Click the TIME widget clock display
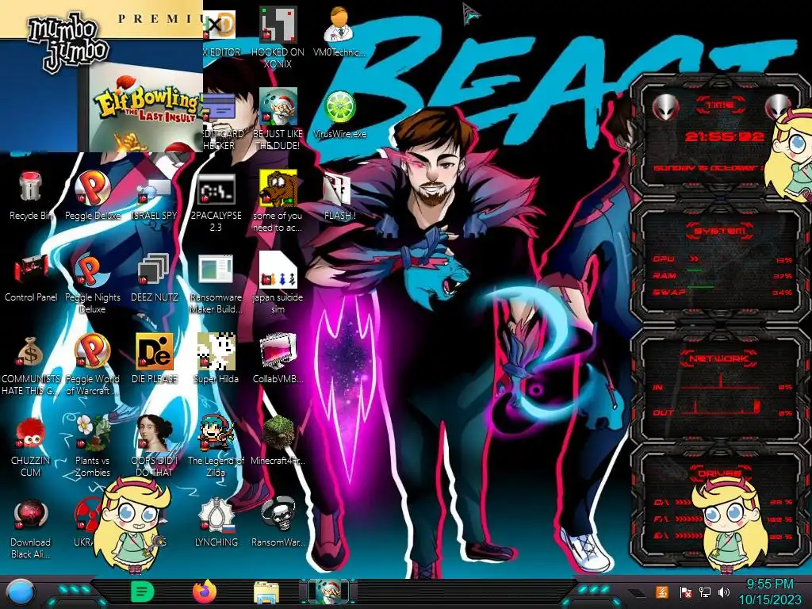Screen dimensions: 812x609 point(723,136)
